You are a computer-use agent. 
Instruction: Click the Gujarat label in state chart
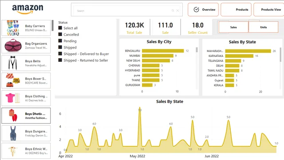[x=219, y=80]
